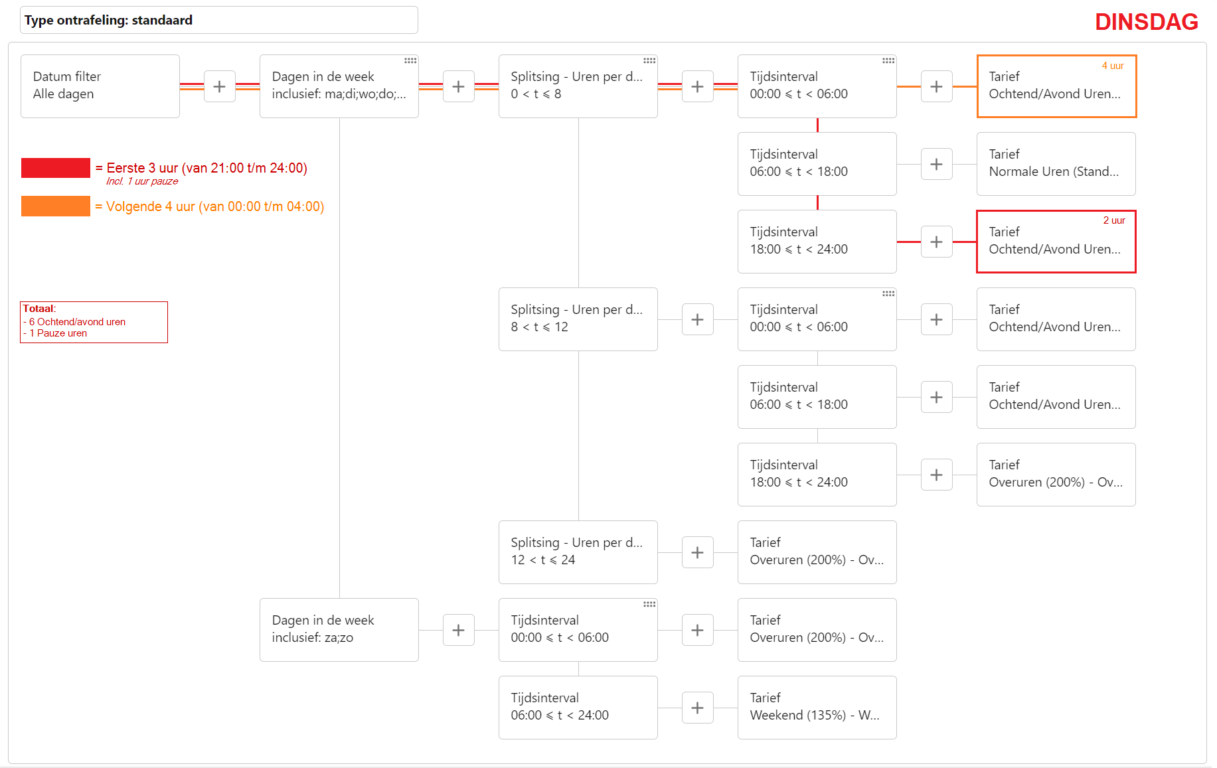
Task: Click plus button after Datum filter node
Action: [219, 86]
